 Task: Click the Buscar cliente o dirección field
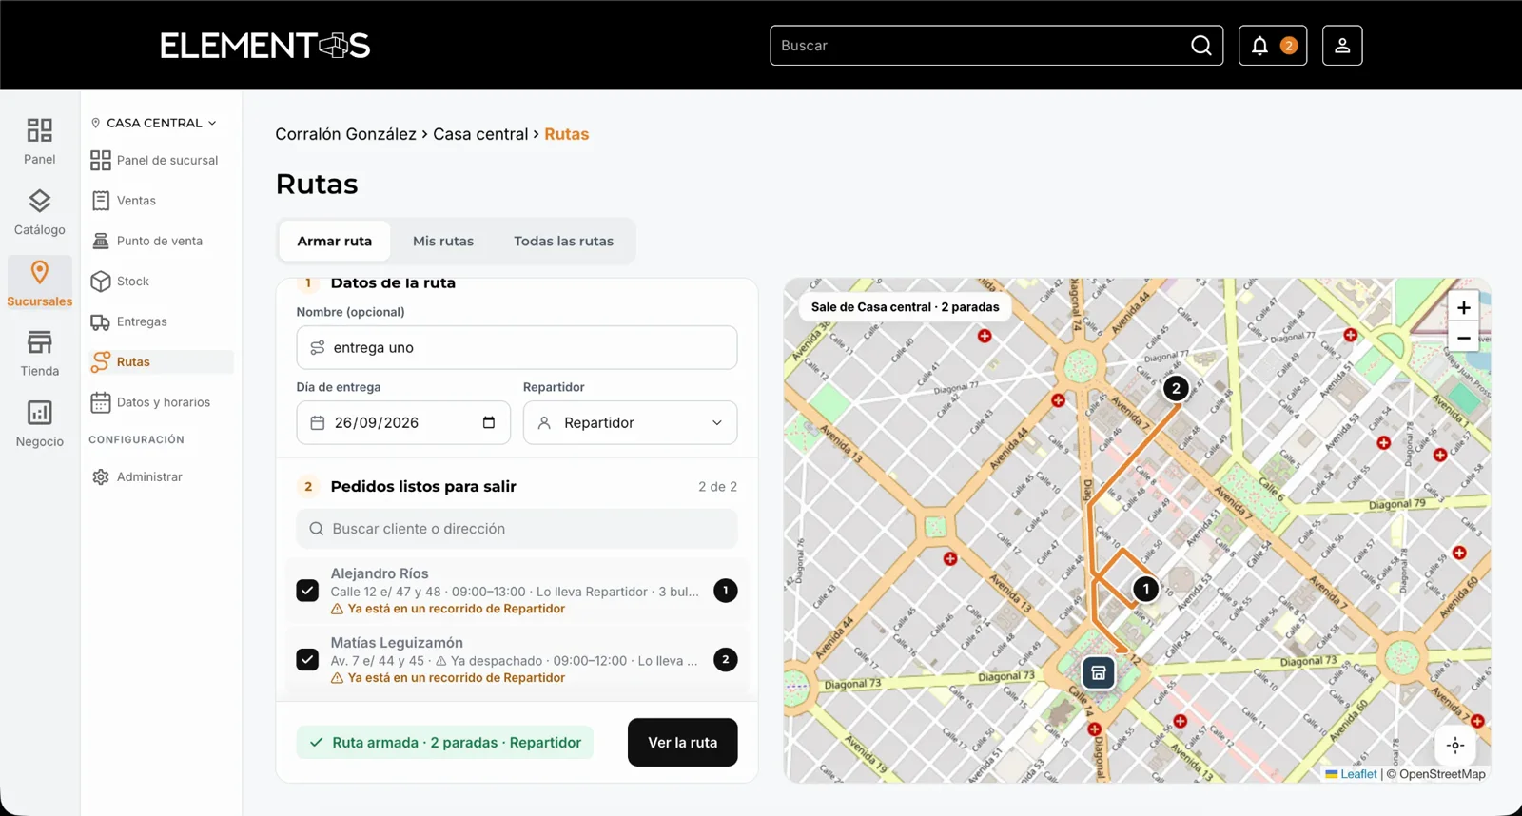click(x=517, y=529)
